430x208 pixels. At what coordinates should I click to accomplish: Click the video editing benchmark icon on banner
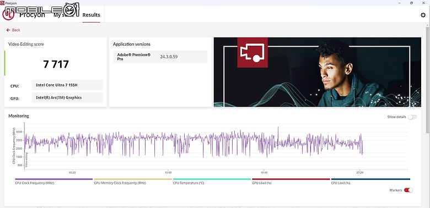252,52
